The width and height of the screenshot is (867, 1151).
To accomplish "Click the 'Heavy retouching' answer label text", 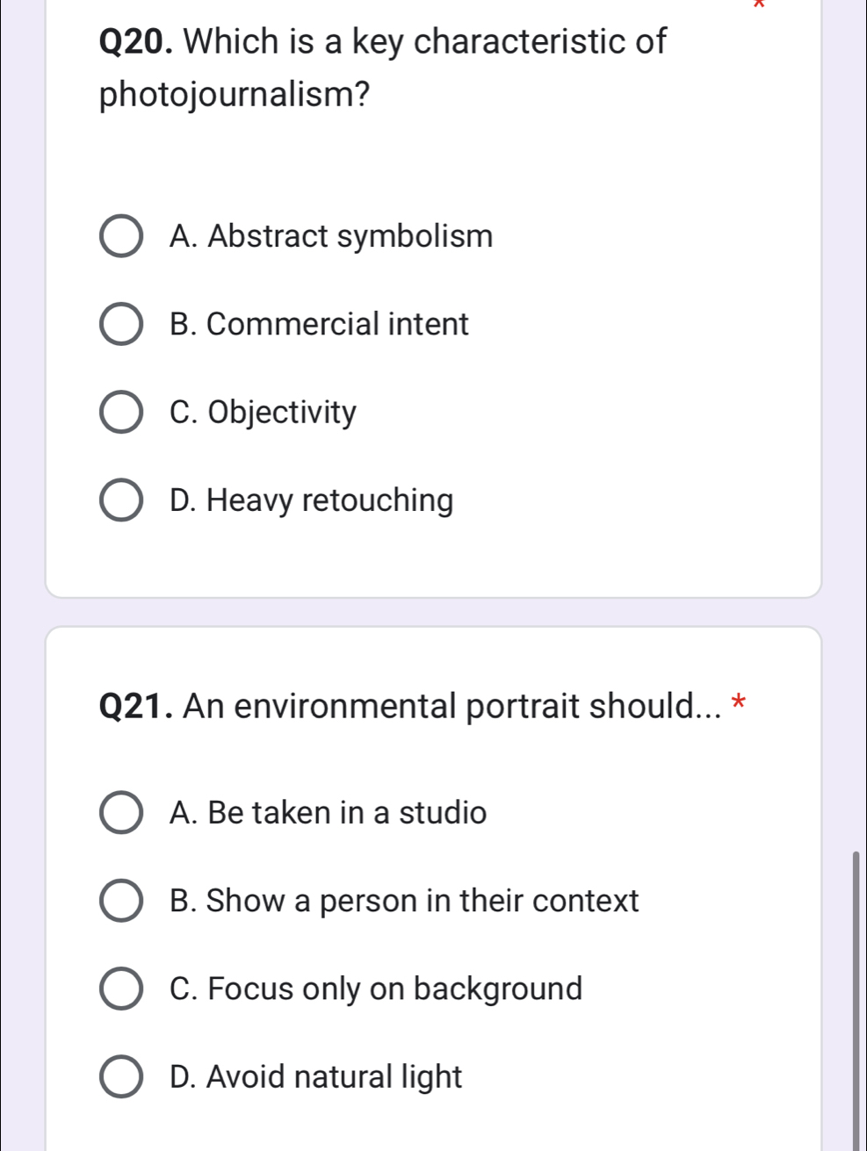I will click(x=312, y=500).
